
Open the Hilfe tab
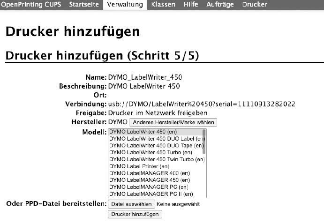191,5
